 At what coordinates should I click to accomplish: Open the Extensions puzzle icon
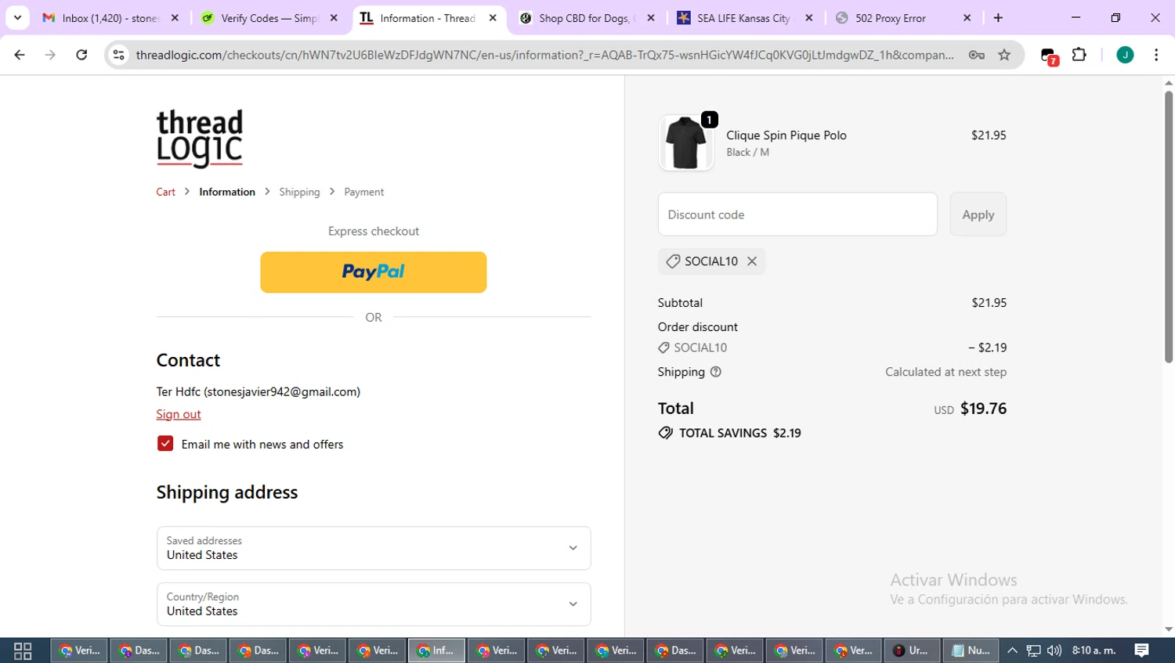click(1079, 55)
